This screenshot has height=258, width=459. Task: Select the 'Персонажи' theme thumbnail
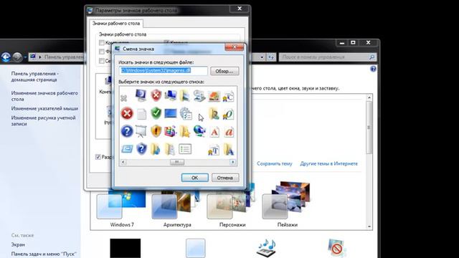click(x=232, y=205)
